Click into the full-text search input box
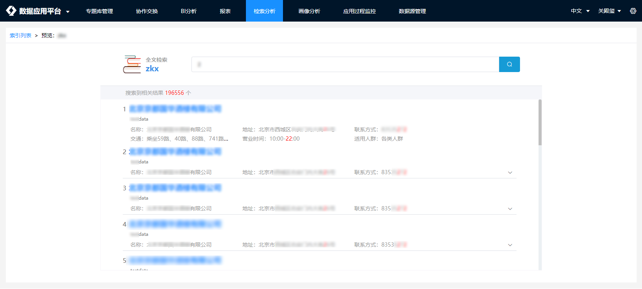642x289 pixels. tap(345, 64)
